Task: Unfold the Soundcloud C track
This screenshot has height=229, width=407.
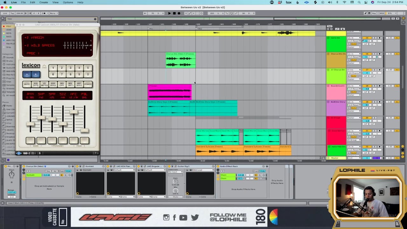Action: [x=328, y=86]
